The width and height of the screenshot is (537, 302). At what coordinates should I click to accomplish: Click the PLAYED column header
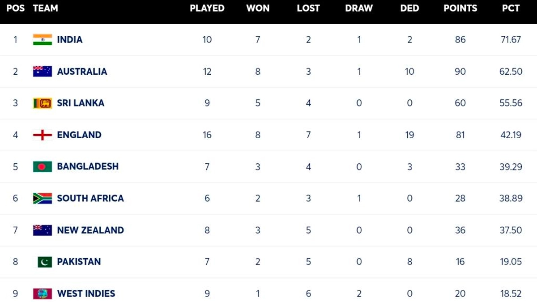(x=207, y=9)
